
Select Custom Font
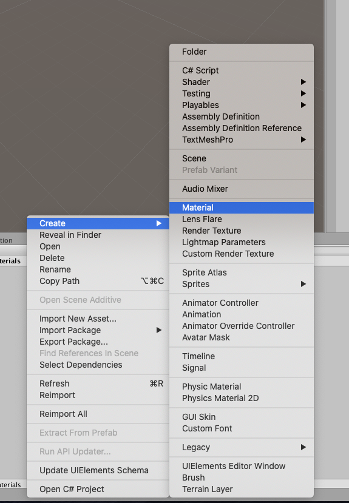[242, 428]
